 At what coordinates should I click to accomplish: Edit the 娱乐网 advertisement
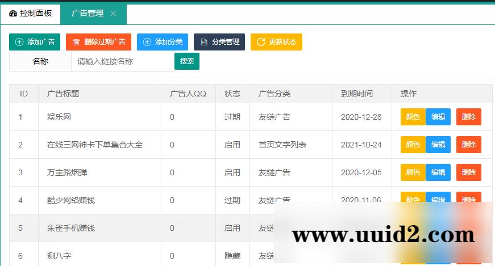pos(438,117)
